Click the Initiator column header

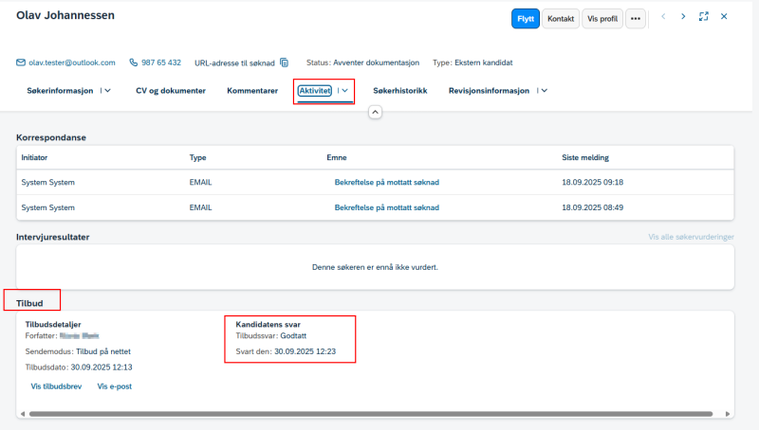[34, 157]
